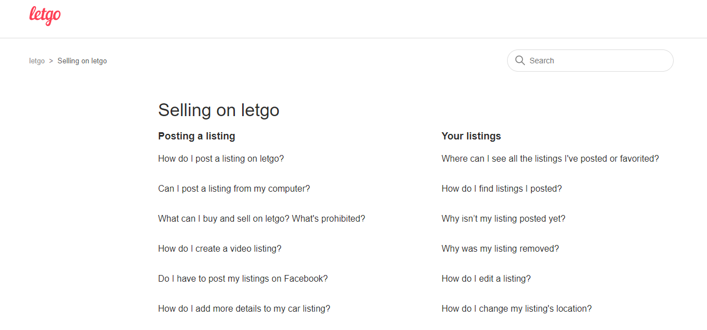Click the letgo logo in header
This screenshot has width=707, height=330.
tap(45, 16)
